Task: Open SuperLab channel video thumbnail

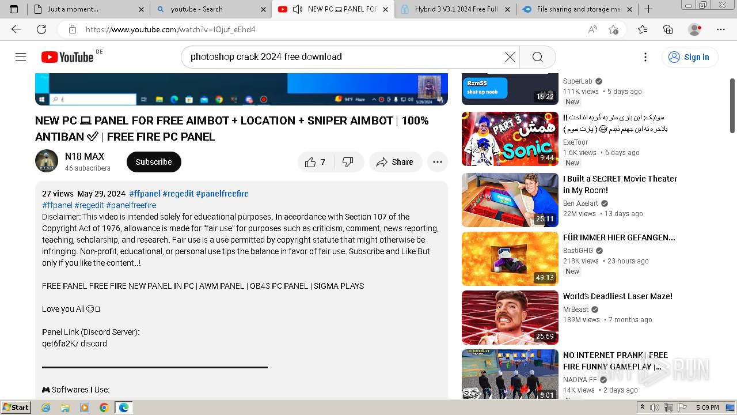Action: (510, 89)
